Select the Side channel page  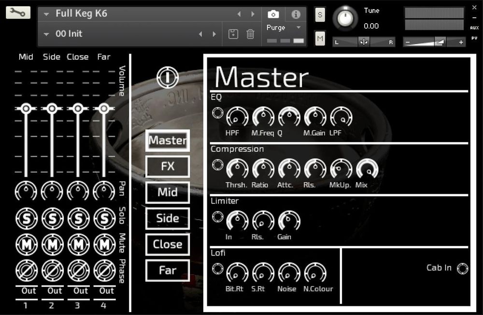click(x=167, y=218)
